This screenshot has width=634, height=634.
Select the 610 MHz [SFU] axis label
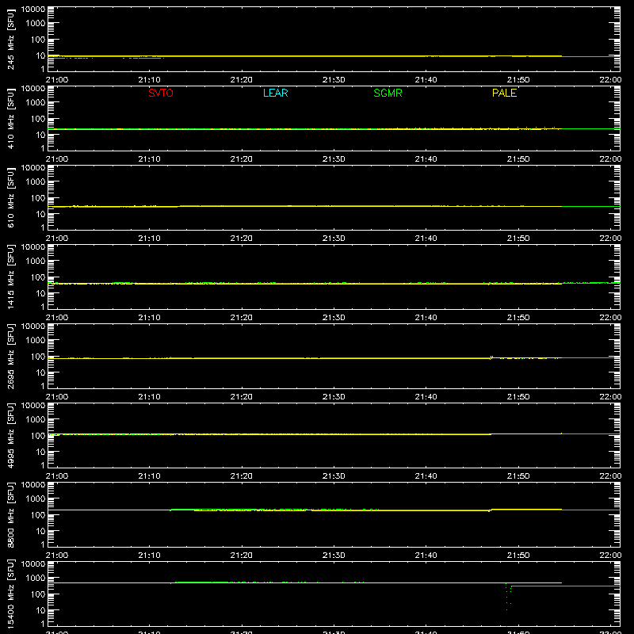[10, 198]
